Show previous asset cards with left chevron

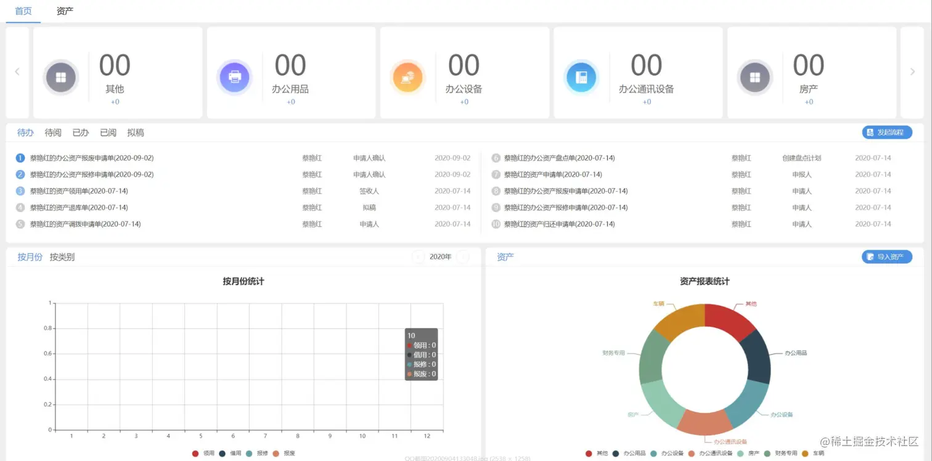click(x=17, y=72)
